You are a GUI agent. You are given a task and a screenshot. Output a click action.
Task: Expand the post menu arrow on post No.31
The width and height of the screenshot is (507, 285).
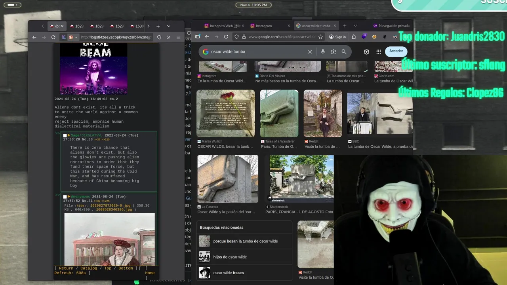(x=69, y=197)
